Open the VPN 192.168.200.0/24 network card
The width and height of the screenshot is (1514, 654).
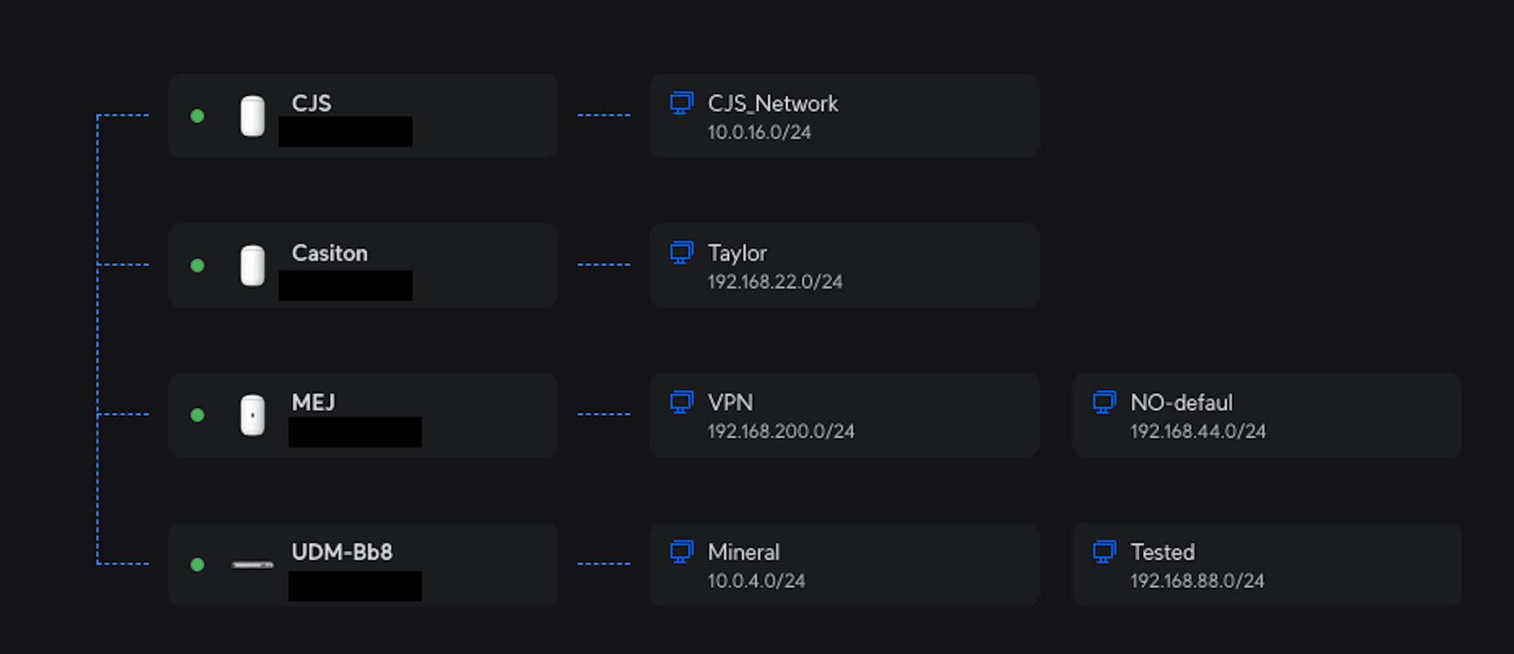pos(844,415)
